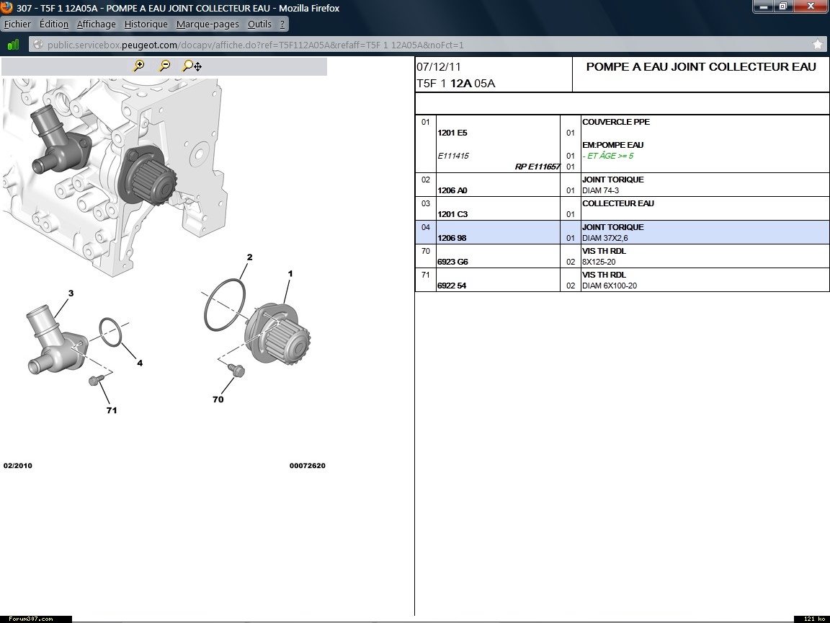Click the magnifier with move arrows icon
This screenshot has height=623, width=830.
[192, 66]
